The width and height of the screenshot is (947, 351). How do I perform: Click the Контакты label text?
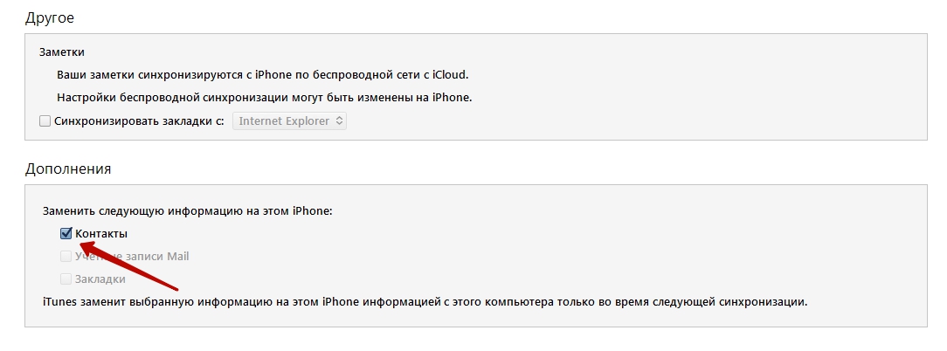pos(101,234)
